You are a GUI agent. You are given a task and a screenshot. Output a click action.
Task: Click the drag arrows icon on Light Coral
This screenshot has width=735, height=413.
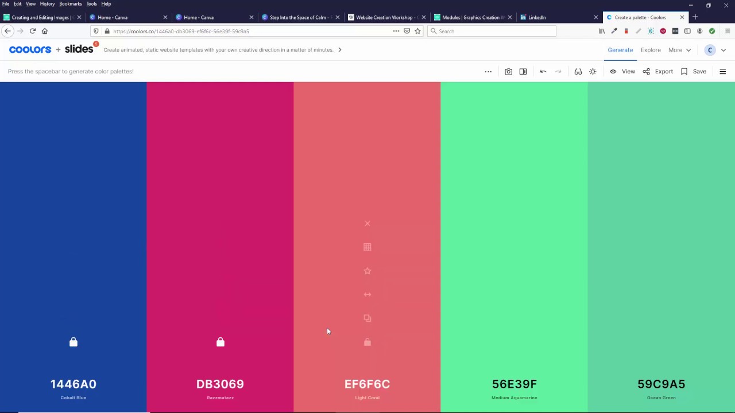coord(367,294)
